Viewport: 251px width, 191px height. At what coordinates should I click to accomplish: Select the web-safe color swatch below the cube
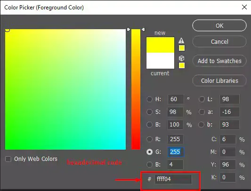coord(182,65)
